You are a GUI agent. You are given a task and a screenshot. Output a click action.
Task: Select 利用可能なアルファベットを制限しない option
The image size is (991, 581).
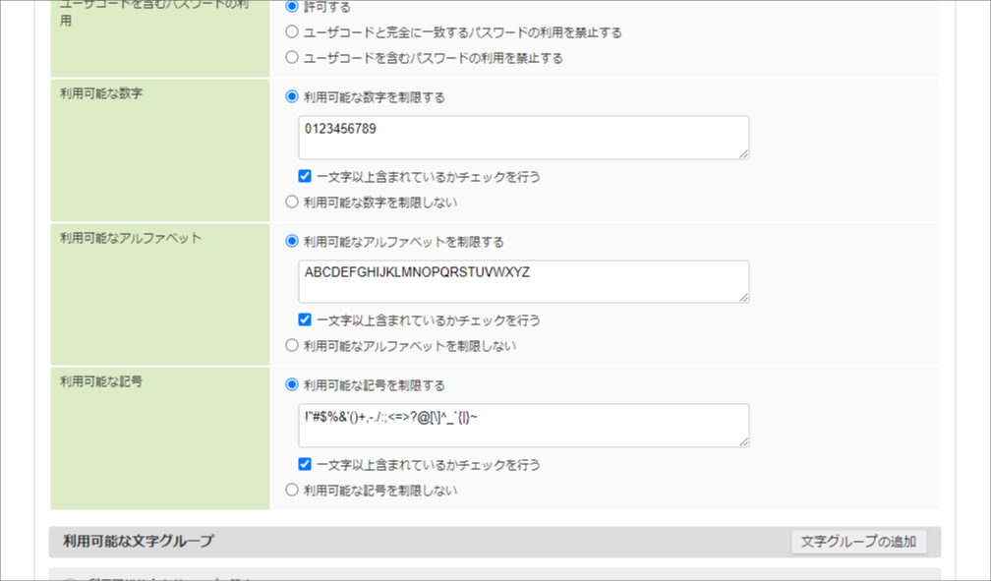pyautogui.click(x=292, y=346)
